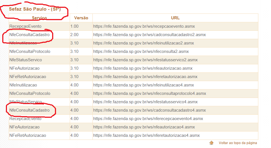271x148 pixels.
Task: Select NfeConsultaCadastro service in version 2.00 row
Action: [29, 35]
